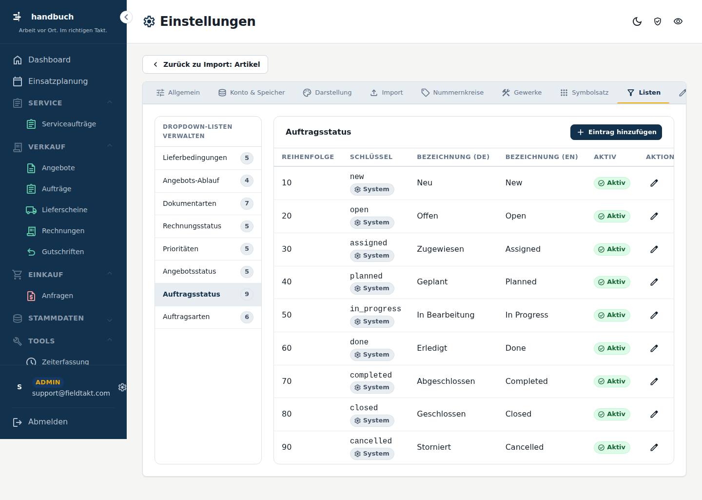
Task: Edit the 'new' status entry
Action: (x=654, y=183)
